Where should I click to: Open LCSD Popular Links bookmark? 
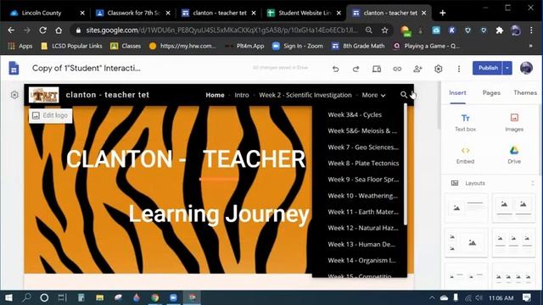coord(71,46)
